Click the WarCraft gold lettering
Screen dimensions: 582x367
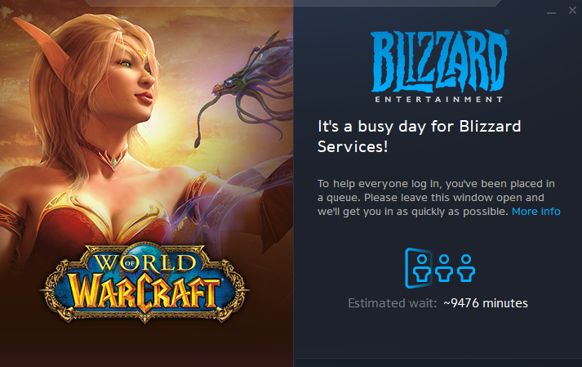click(x=144, y=293)
